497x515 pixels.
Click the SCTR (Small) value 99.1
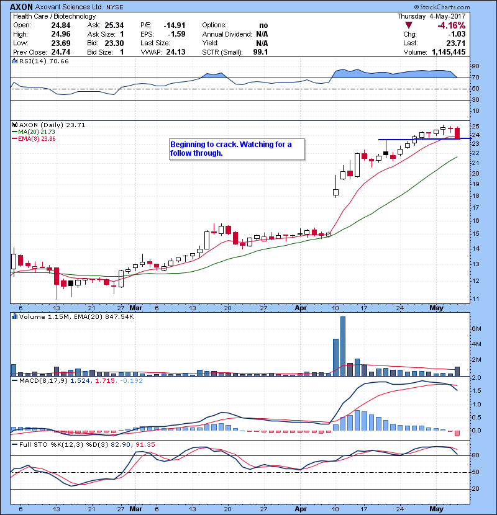(x=260, y=52)
